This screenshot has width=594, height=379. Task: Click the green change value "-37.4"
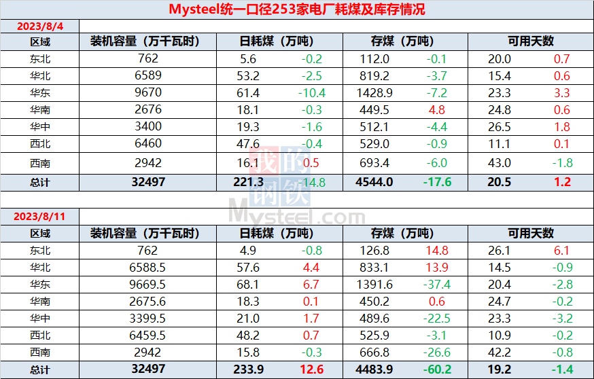[437, 285]
